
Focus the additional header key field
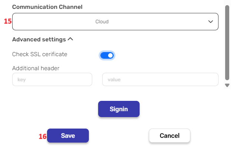pos(52,79)
